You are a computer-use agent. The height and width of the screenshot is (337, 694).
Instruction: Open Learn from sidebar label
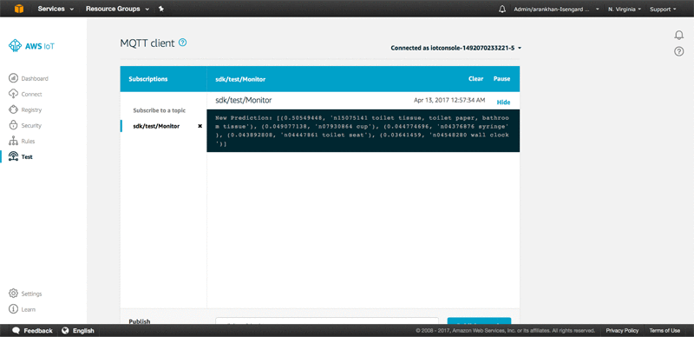coord(29,309)
